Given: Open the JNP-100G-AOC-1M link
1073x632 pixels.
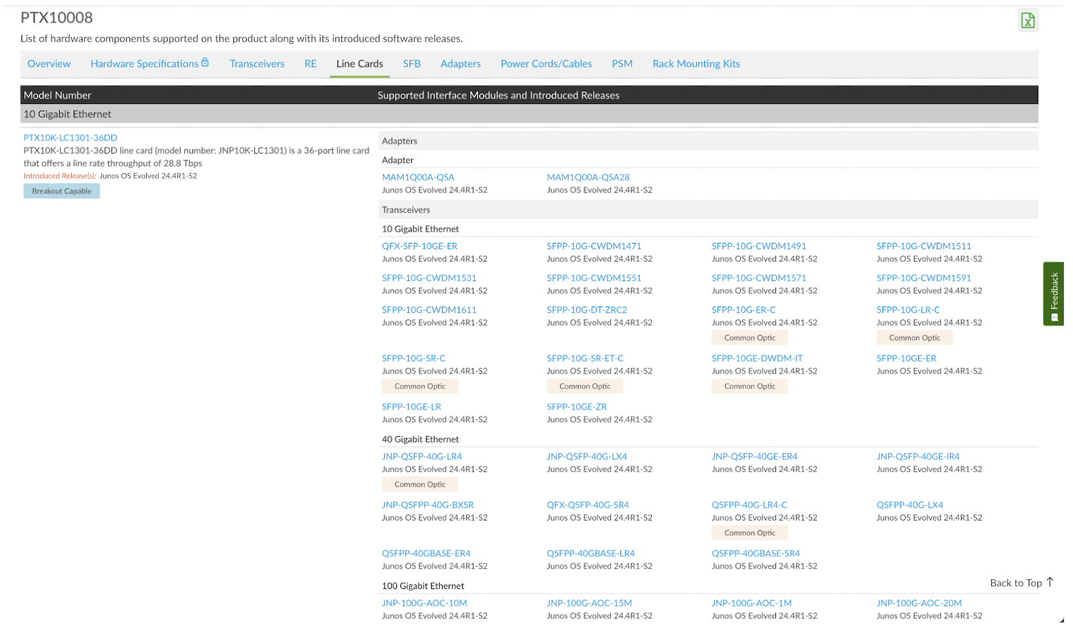Looking at the screenshot, I should coord(752,603).
